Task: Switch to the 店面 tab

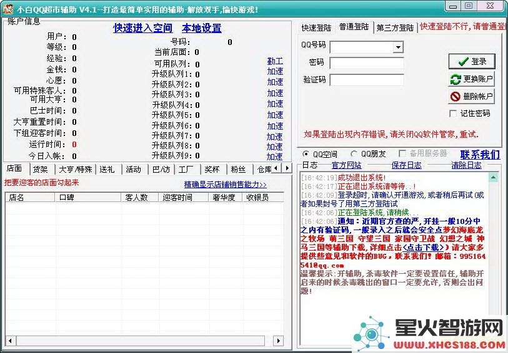Action: pos(16,168)
